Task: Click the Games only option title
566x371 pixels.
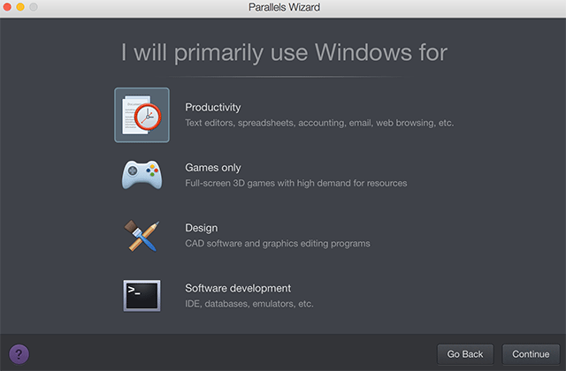Action: [213, 168]
